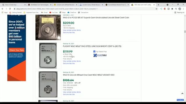
Task: Open FLASHY NGC MS67 coin thumbnail
Action: (48, 56)
